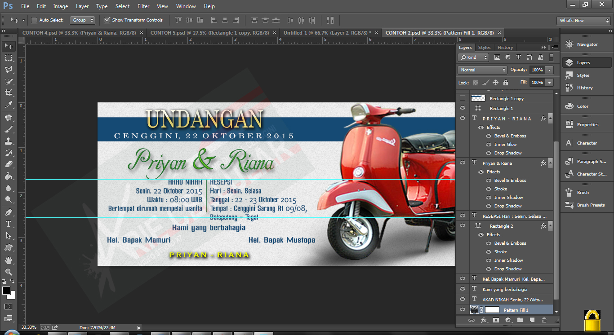Select the Eyedropper tool

[9, 105]
